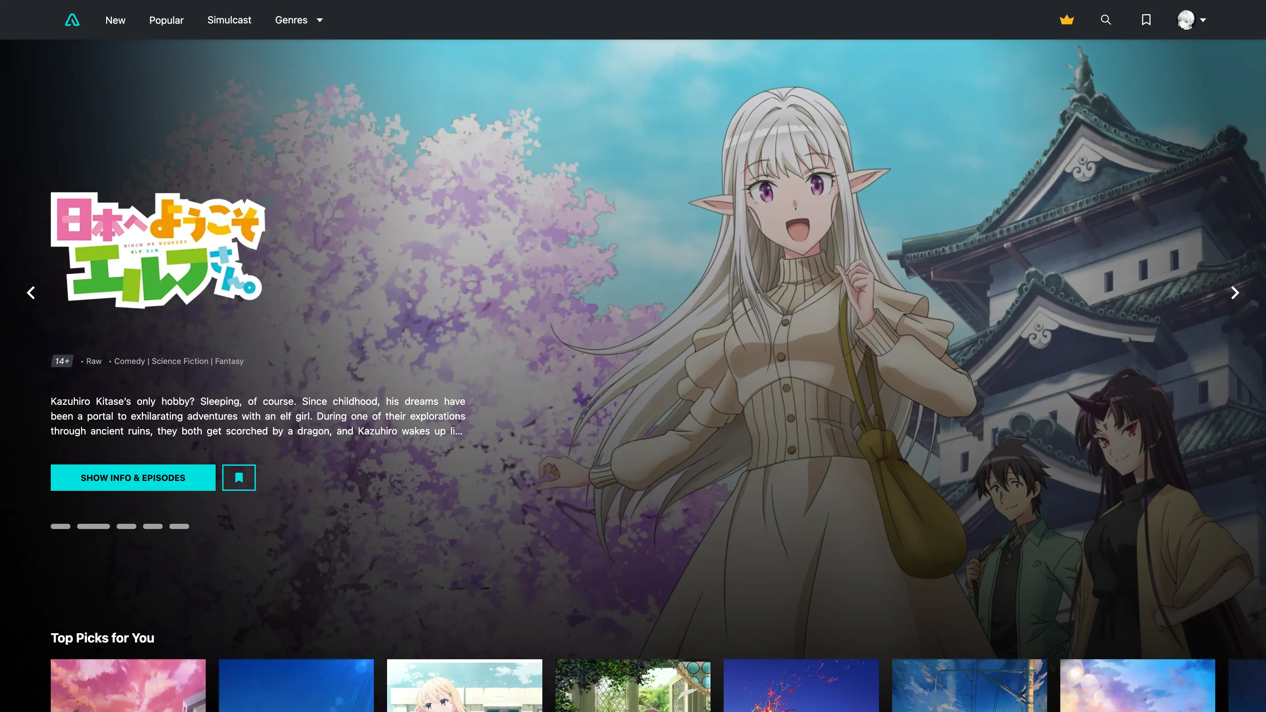The image size is (1266, 712).
Task: Click the Fantasy genre tag
Action: [x=229, y=361]
